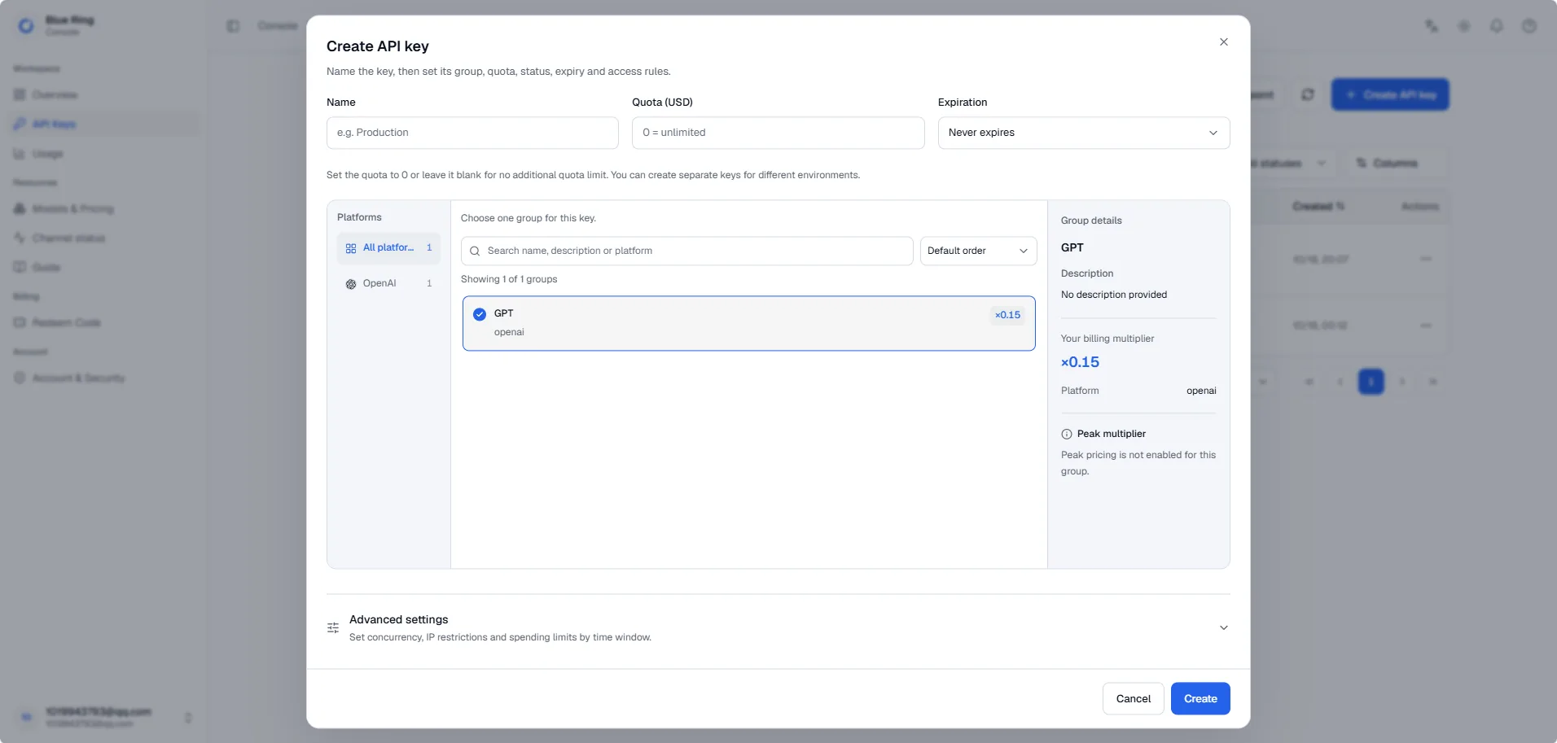
Task: Click the OpenAI logo icon in Platforms
Action: (x=351, y=284)
